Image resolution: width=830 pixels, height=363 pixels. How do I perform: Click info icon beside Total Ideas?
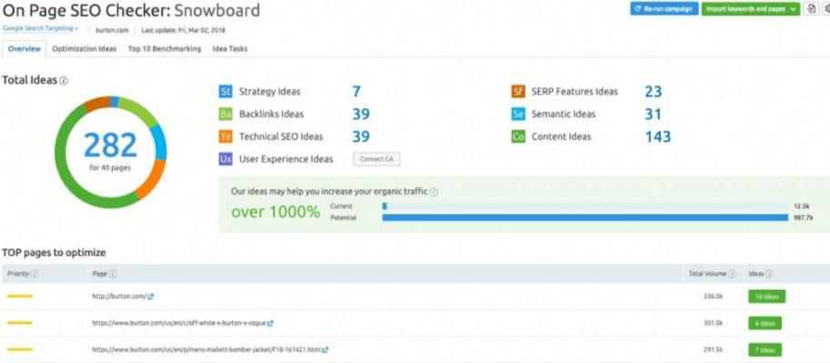tap(64, 81)
